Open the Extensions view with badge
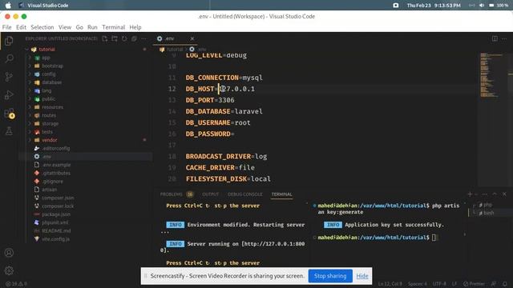The height and width of the screenshot is (288, 513). pos(9,114)
